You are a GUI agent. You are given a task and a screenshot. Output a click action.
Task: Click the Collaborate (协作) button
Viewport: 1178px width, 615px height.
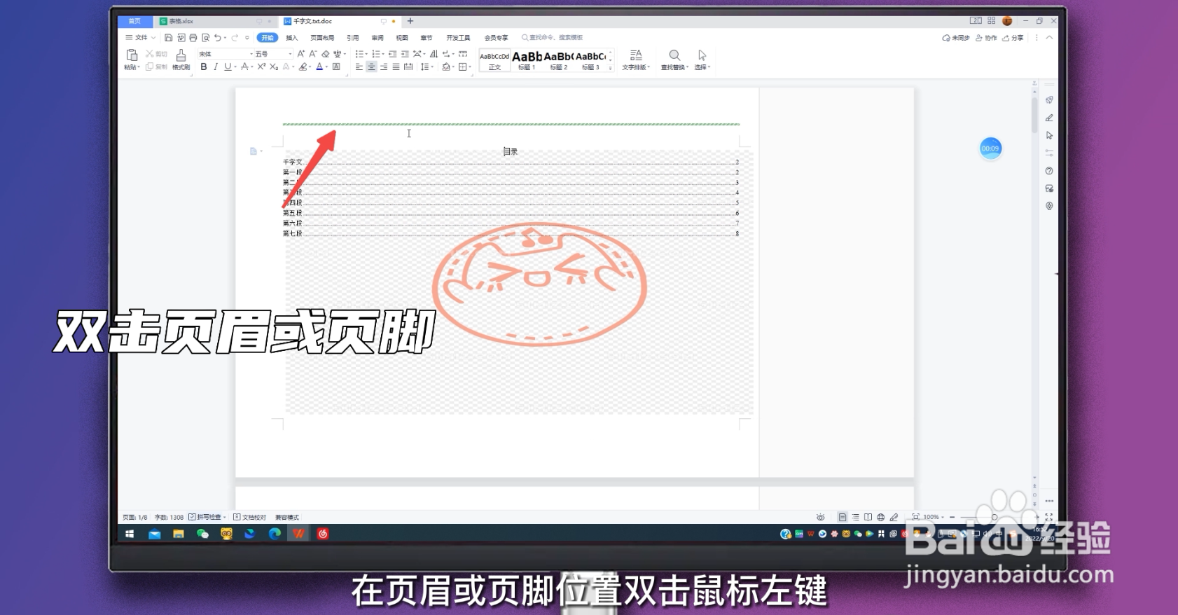coord(986,38)
